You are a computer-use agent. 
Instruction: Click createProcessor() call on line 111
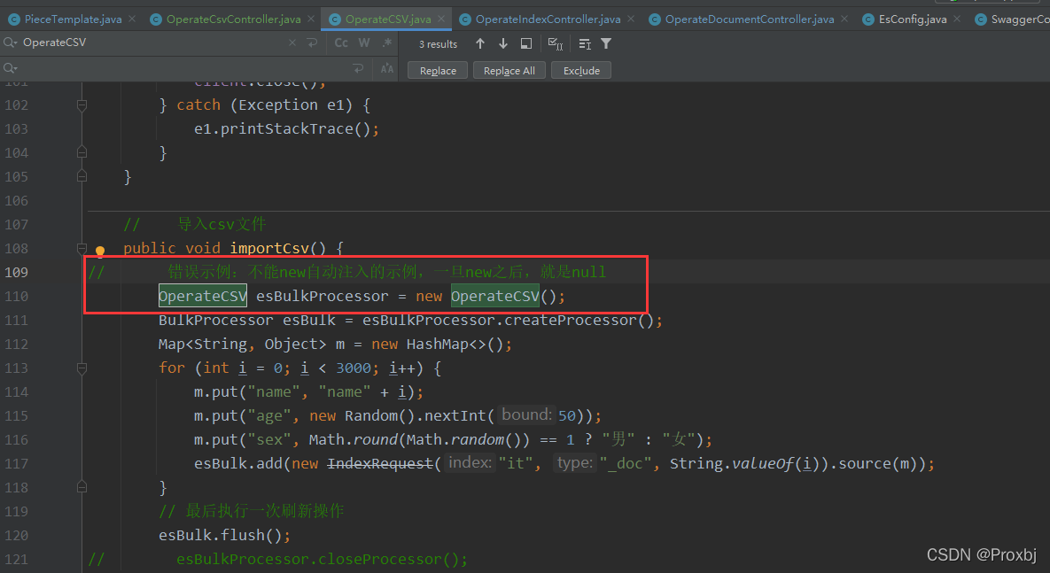579,320
